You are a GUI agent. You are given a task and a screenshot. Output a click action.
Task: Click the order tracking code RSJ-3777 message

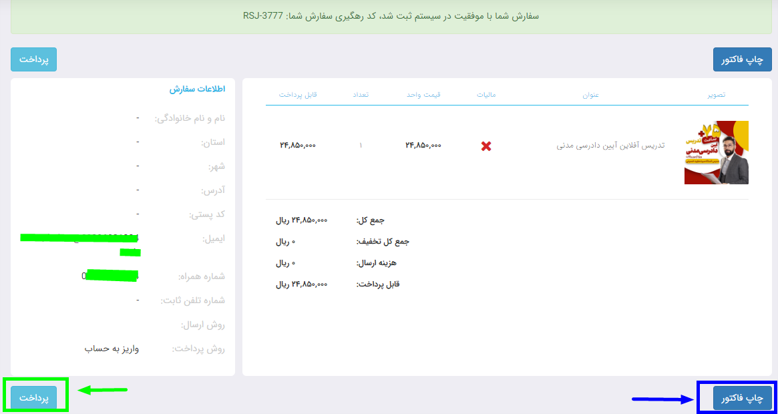pos(391,15)
